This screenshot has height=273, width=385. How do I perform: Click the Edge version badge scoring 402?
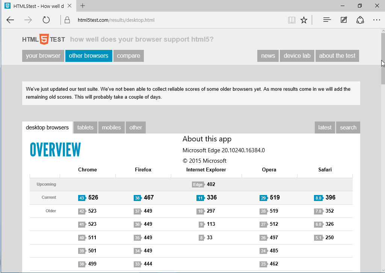(198, 184)
